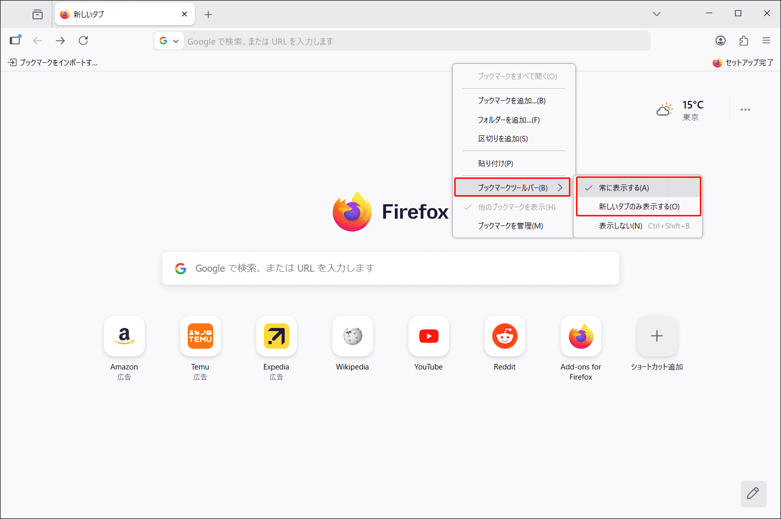Click the forward navigation arrow
The width and height of the screenshot is (781, 519).
click(x=60, y=41)
